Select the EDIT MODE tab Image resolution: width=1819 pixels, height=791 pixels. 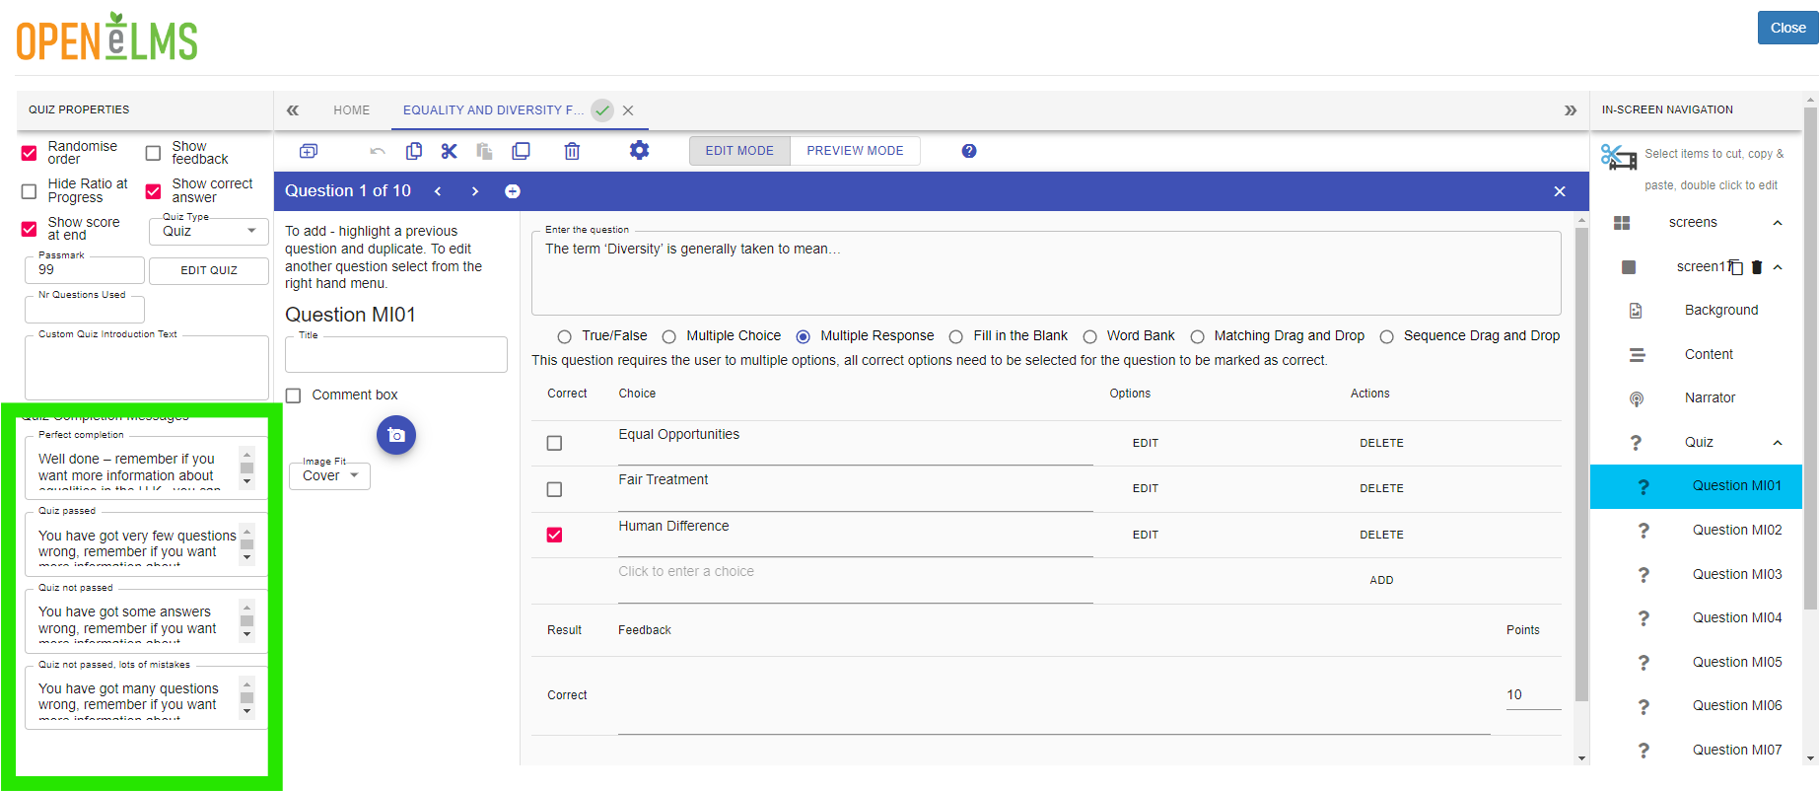[x=739, y=151]
